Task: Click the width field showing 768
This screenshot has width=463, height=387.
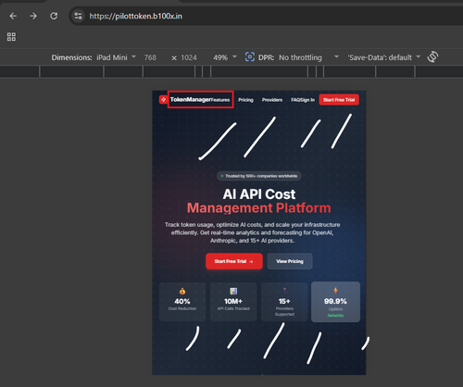Action: 150,57
